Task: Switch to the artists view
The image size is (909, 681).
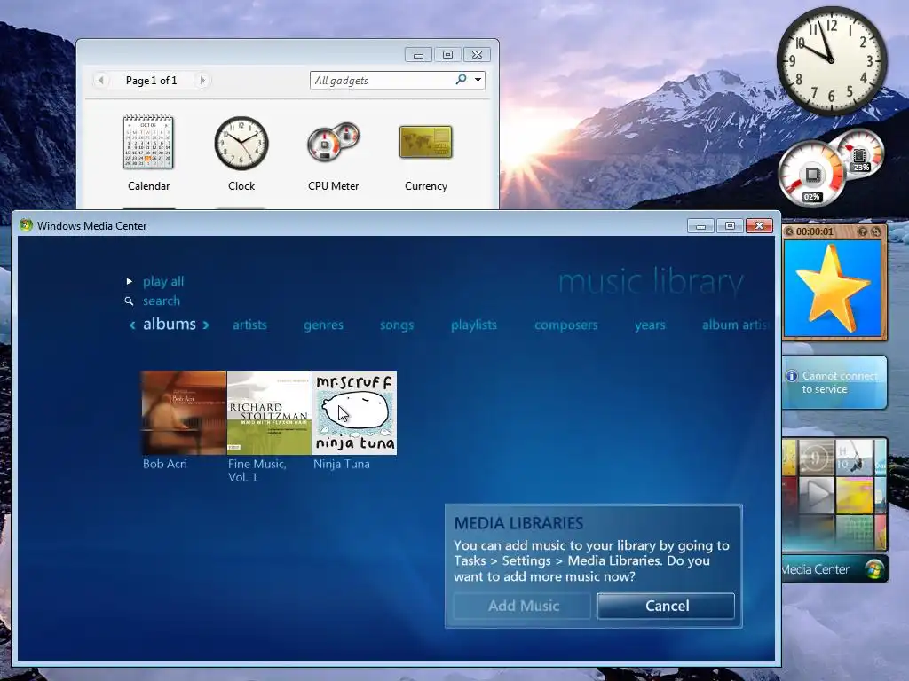Action: 249,325
